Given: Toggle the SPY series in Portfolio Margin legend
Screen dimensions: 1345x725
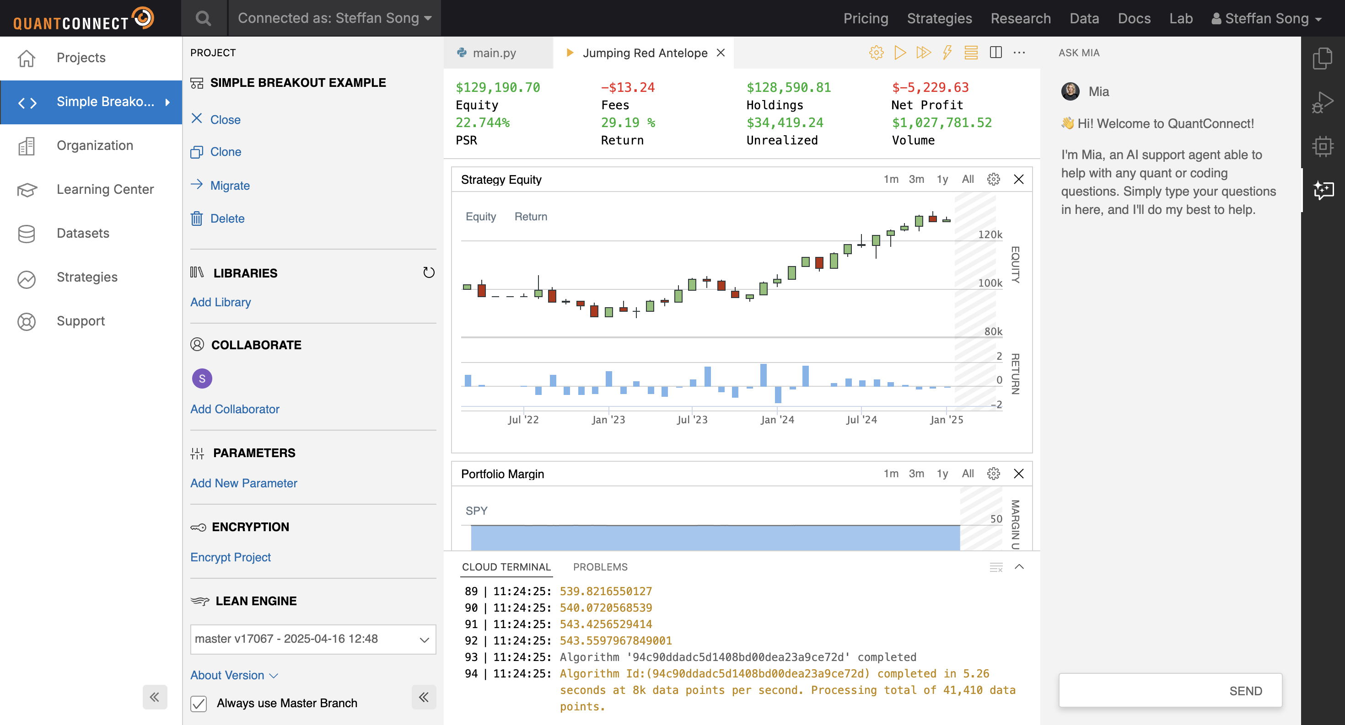Looking at the screenshot, I should (x=476, y=511).
